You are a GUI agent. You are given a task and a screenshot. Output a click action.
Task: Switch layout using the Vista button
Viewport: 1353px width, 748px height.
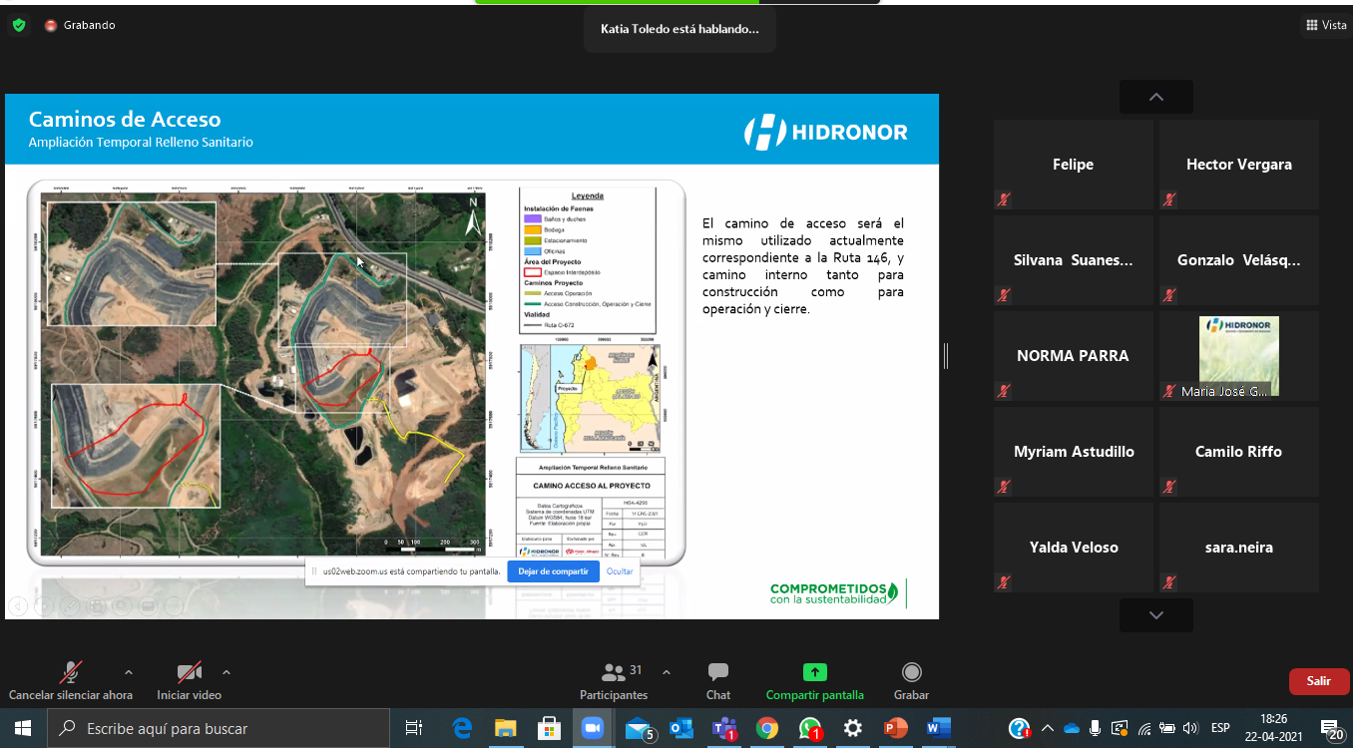click(1326, 25)
